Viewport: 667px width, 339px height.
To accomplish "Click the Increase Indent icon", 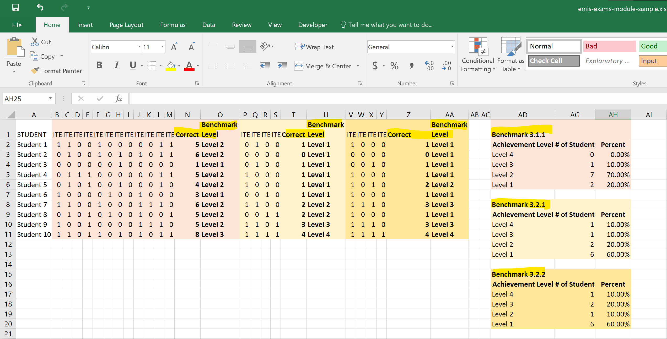I will (x=282, y=66).
